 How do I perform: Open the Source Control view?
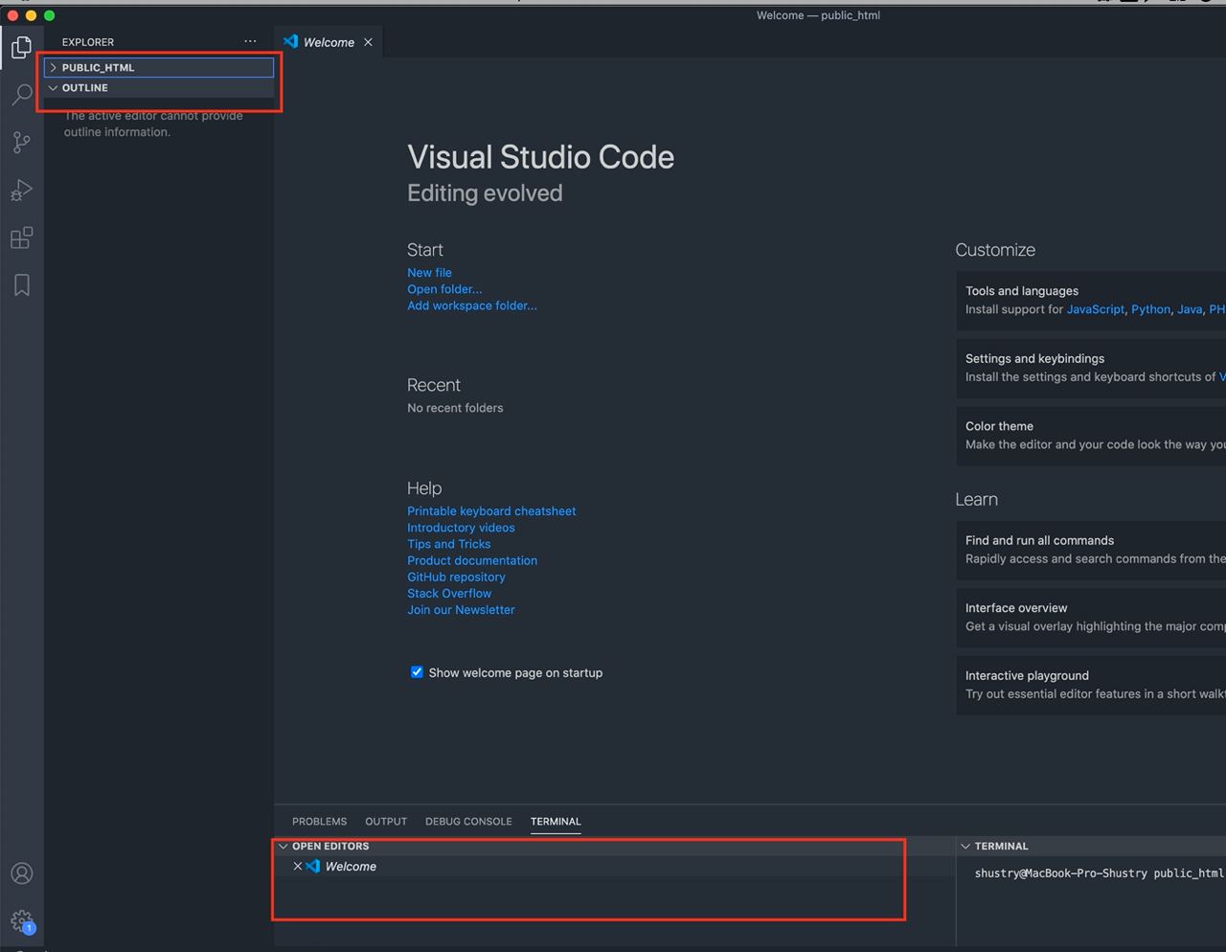point(21,143)
